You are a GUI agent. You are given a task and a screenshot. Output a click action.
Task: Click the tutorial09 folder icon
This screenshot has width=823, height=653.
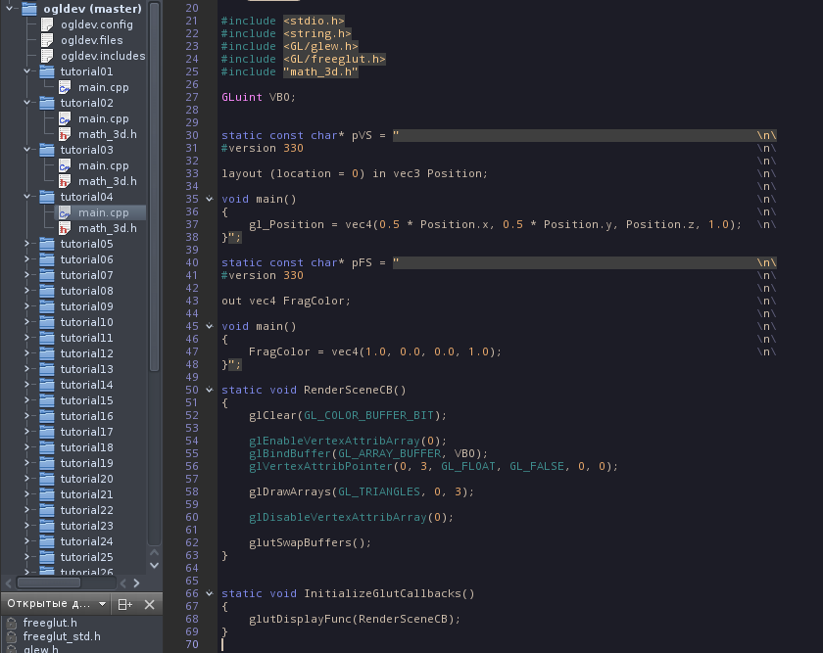(47, 306)
